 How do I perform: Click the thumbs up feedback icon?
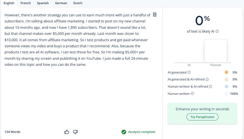(67, 132)
